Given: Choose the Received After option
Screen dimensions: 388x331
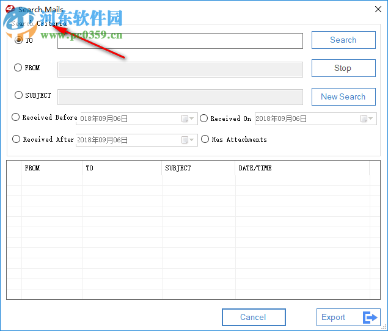Looking at the screenshot, I should (16, 139).
